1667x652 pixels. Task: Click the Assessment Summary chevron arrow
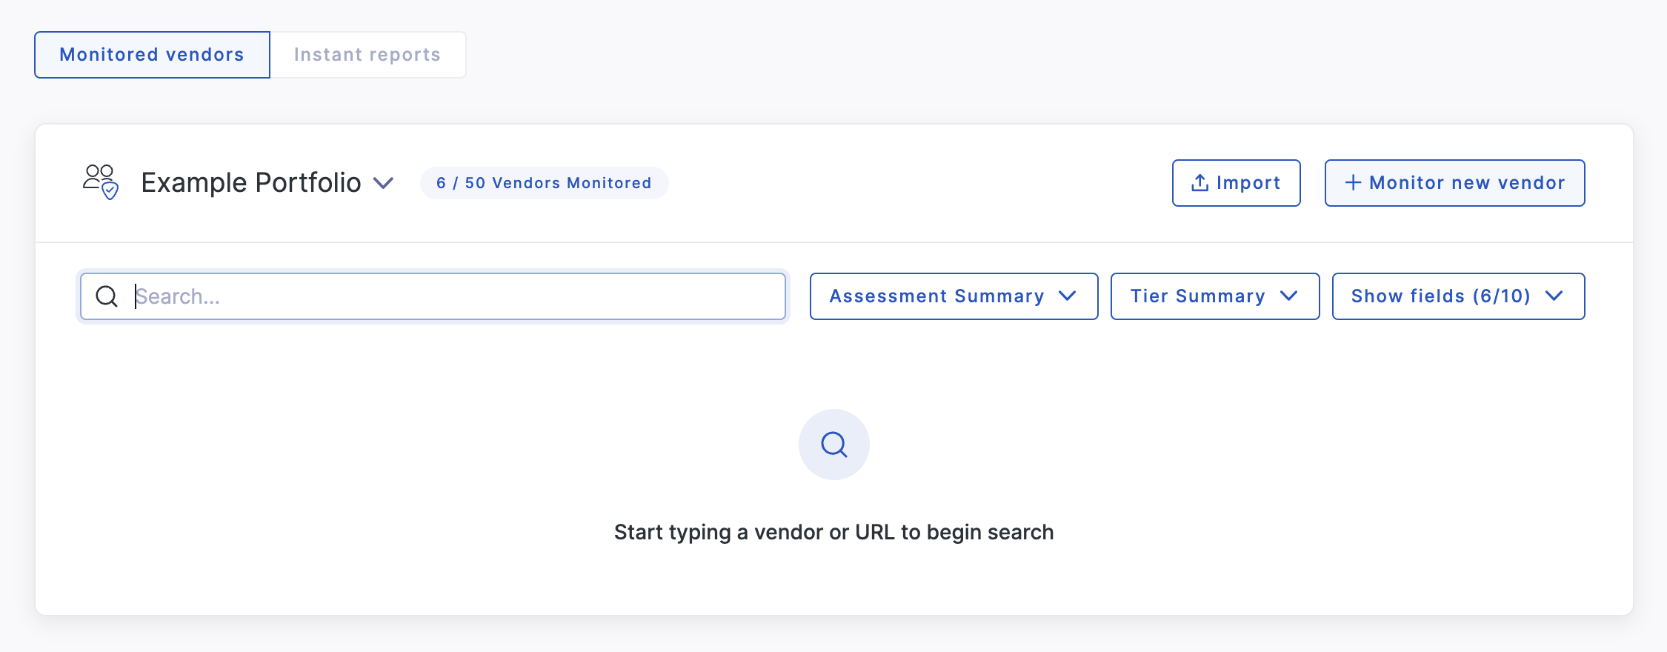(x=1068, y=296)
